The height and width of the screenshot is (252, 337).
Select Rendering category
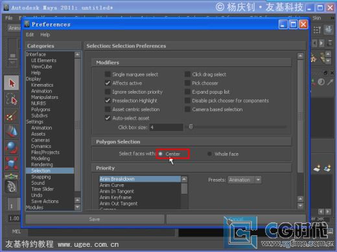point(42,165)
